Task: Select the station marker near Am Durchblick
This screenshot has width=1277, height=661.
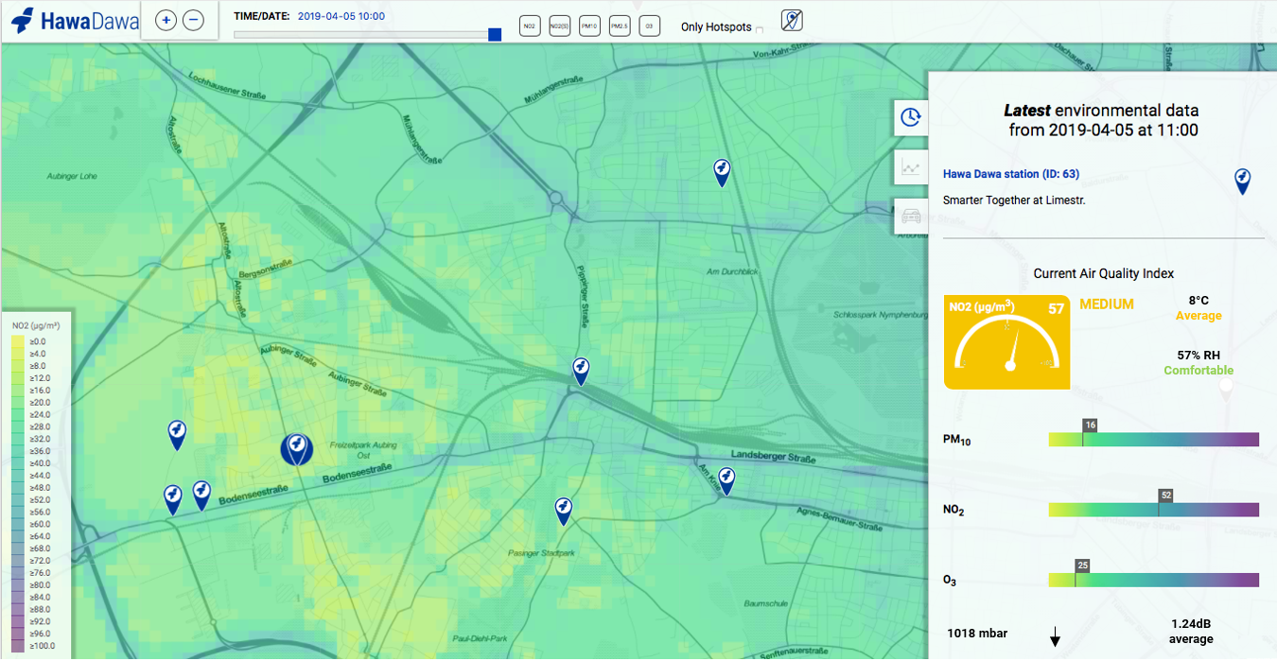Action: 722,171
